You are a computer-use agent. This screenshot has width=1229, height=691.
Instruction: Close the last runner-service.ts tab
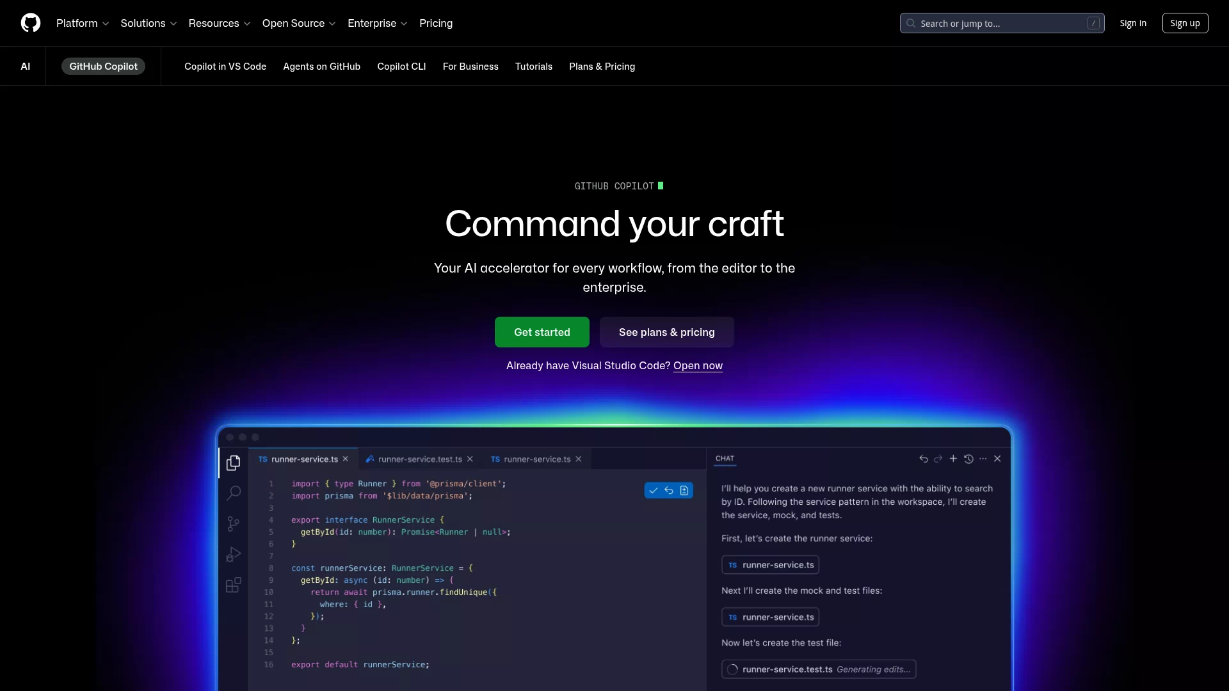click(x=579, y=459)
